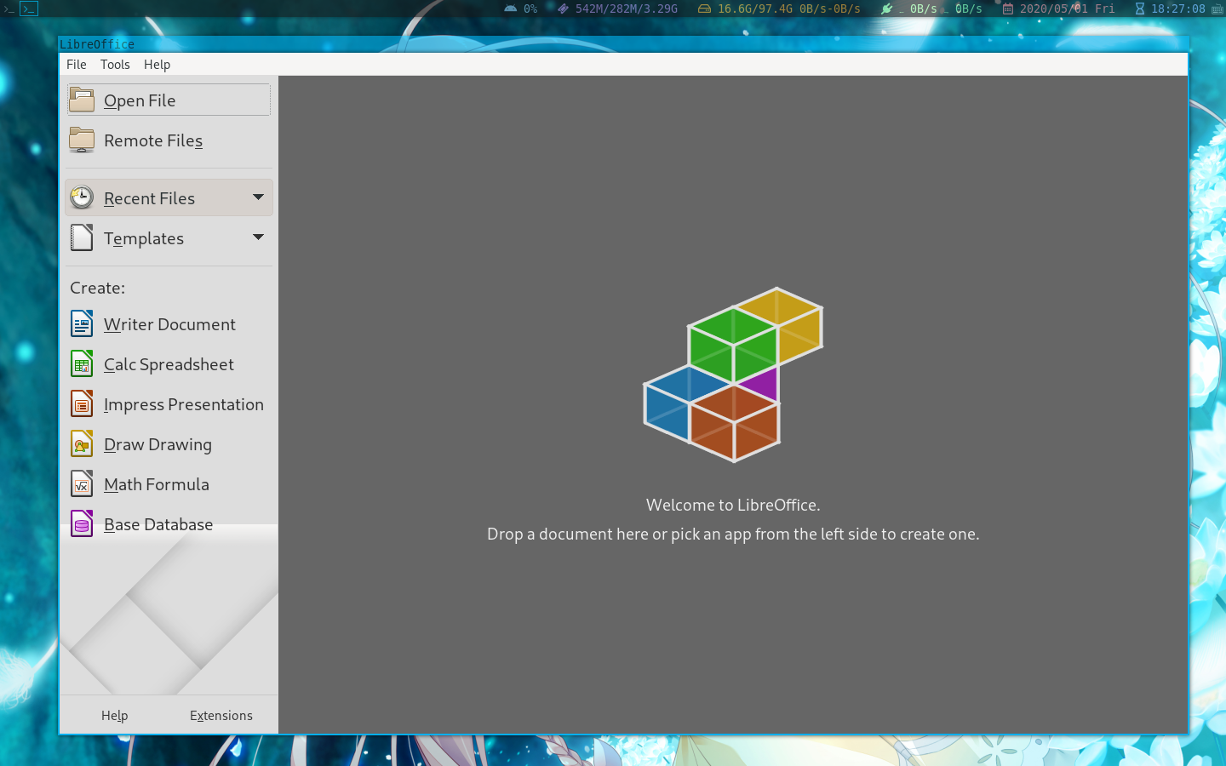Click the disk usage icon in panel
This screenshot has height=766, width=1226.
coord(704,9)
